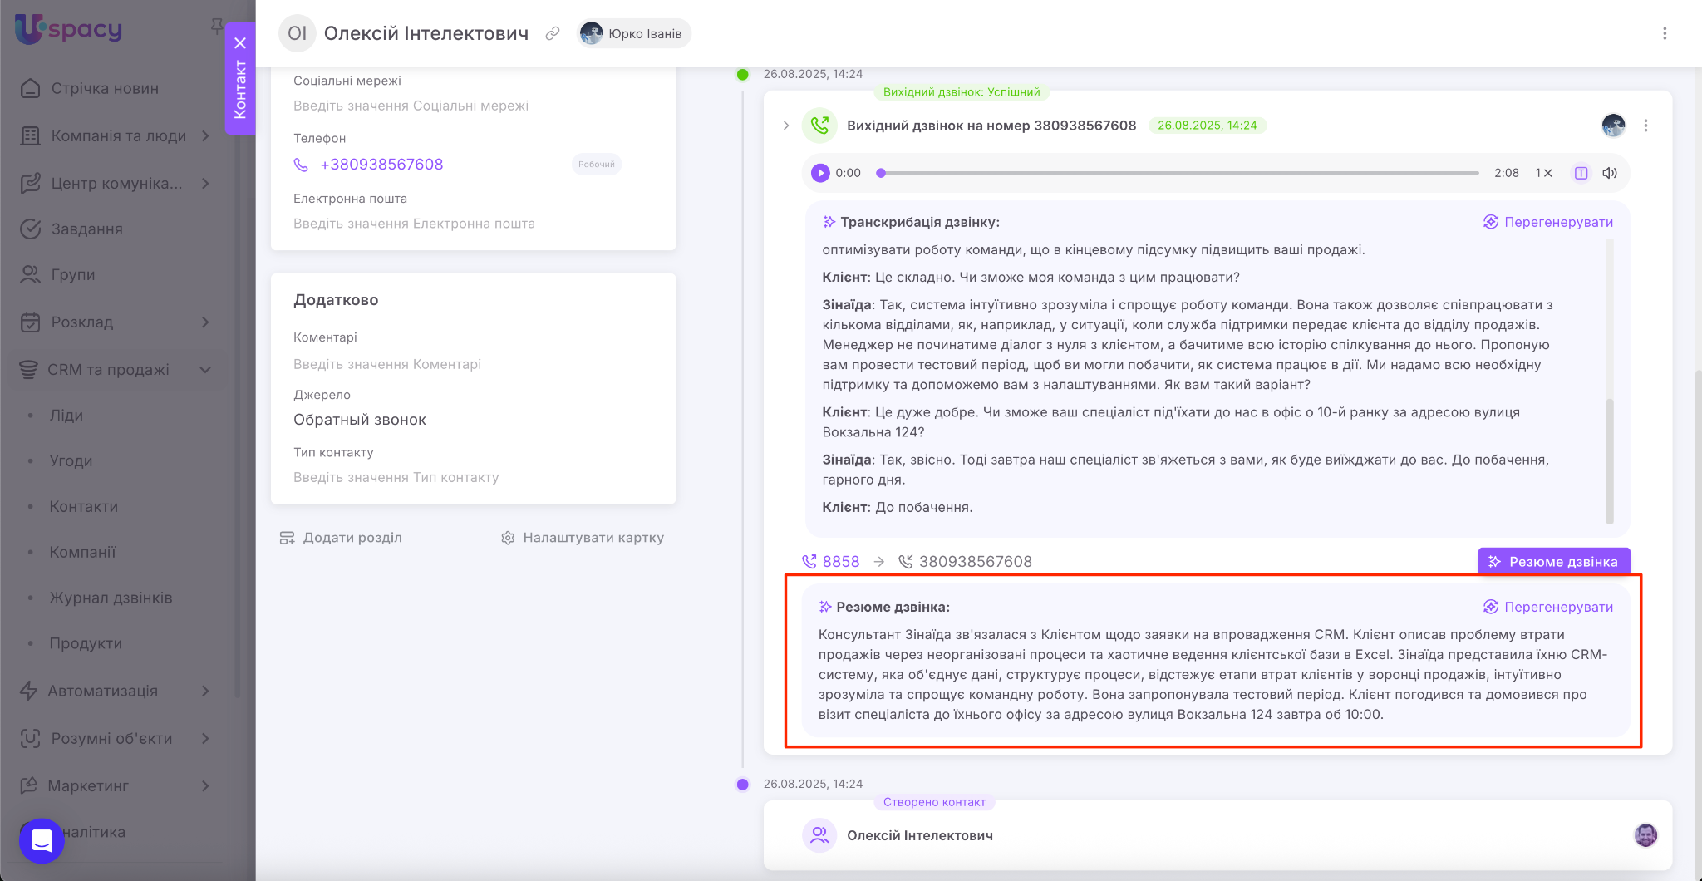Click the Резюме дзвінка purple button

pyautogui.click(x=1553, y=561)
